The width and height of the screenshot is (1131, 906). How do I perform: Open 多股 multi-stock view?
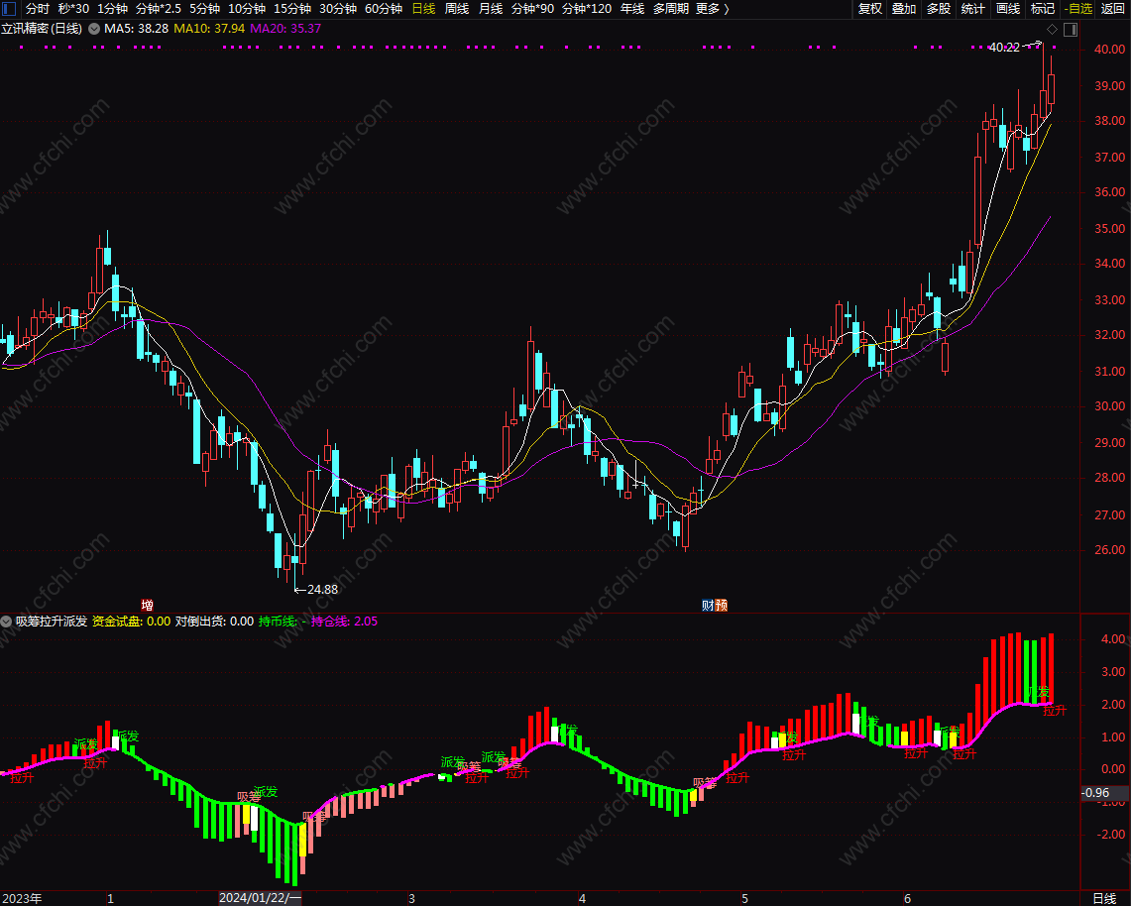tap(939, 9)
